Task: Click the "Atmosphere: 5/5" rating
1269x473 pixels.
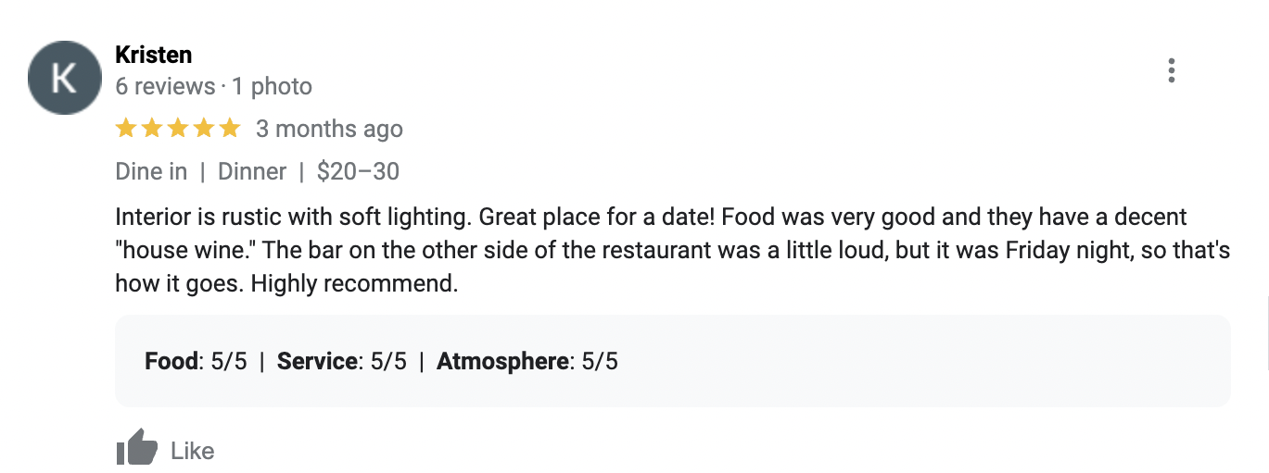Action: coord(527,361)
